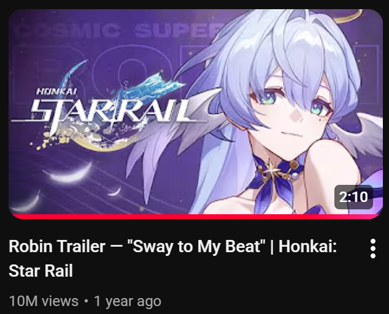Open the Robin Trailer video thumbnail
The height and width of the screenshot is (314, 389).
(x=196, y=114)
